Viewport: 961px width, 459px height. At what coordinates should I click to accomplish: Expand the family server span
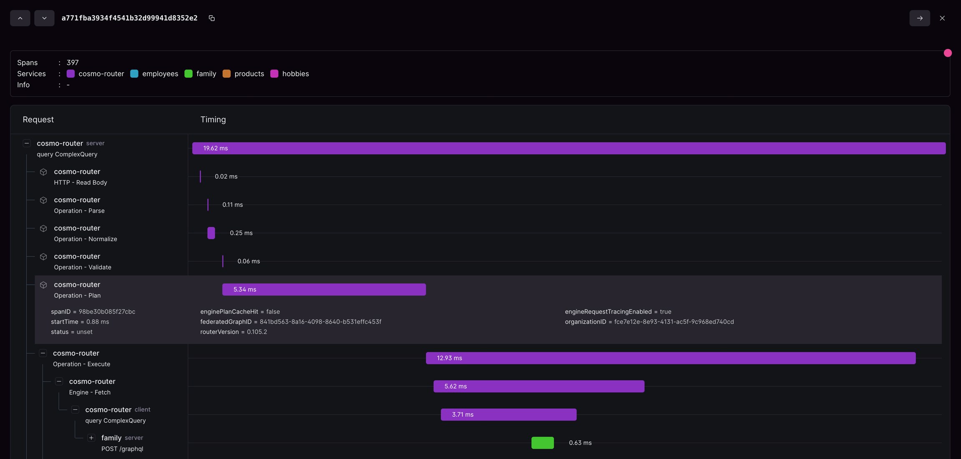[x=91, y=438]
